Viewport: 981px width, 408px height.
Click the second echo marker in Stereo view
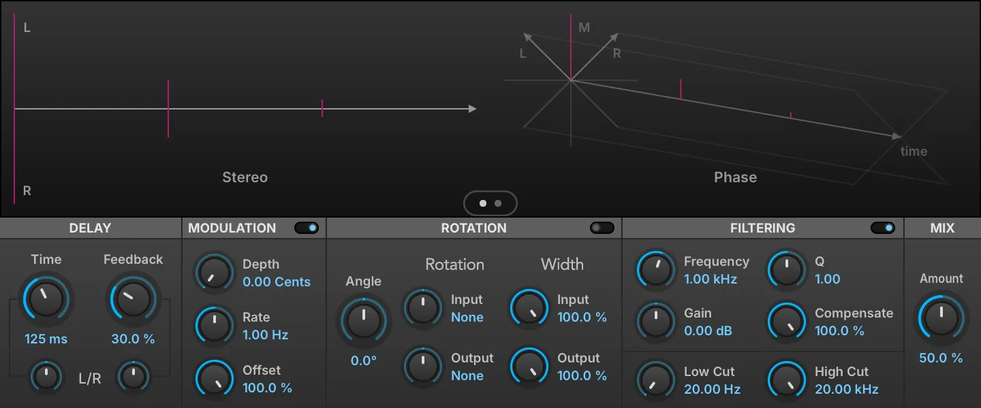pos(322,108)
